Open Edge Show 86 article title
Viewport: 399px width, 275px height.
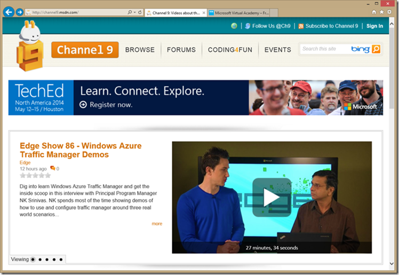click(81, 150)
